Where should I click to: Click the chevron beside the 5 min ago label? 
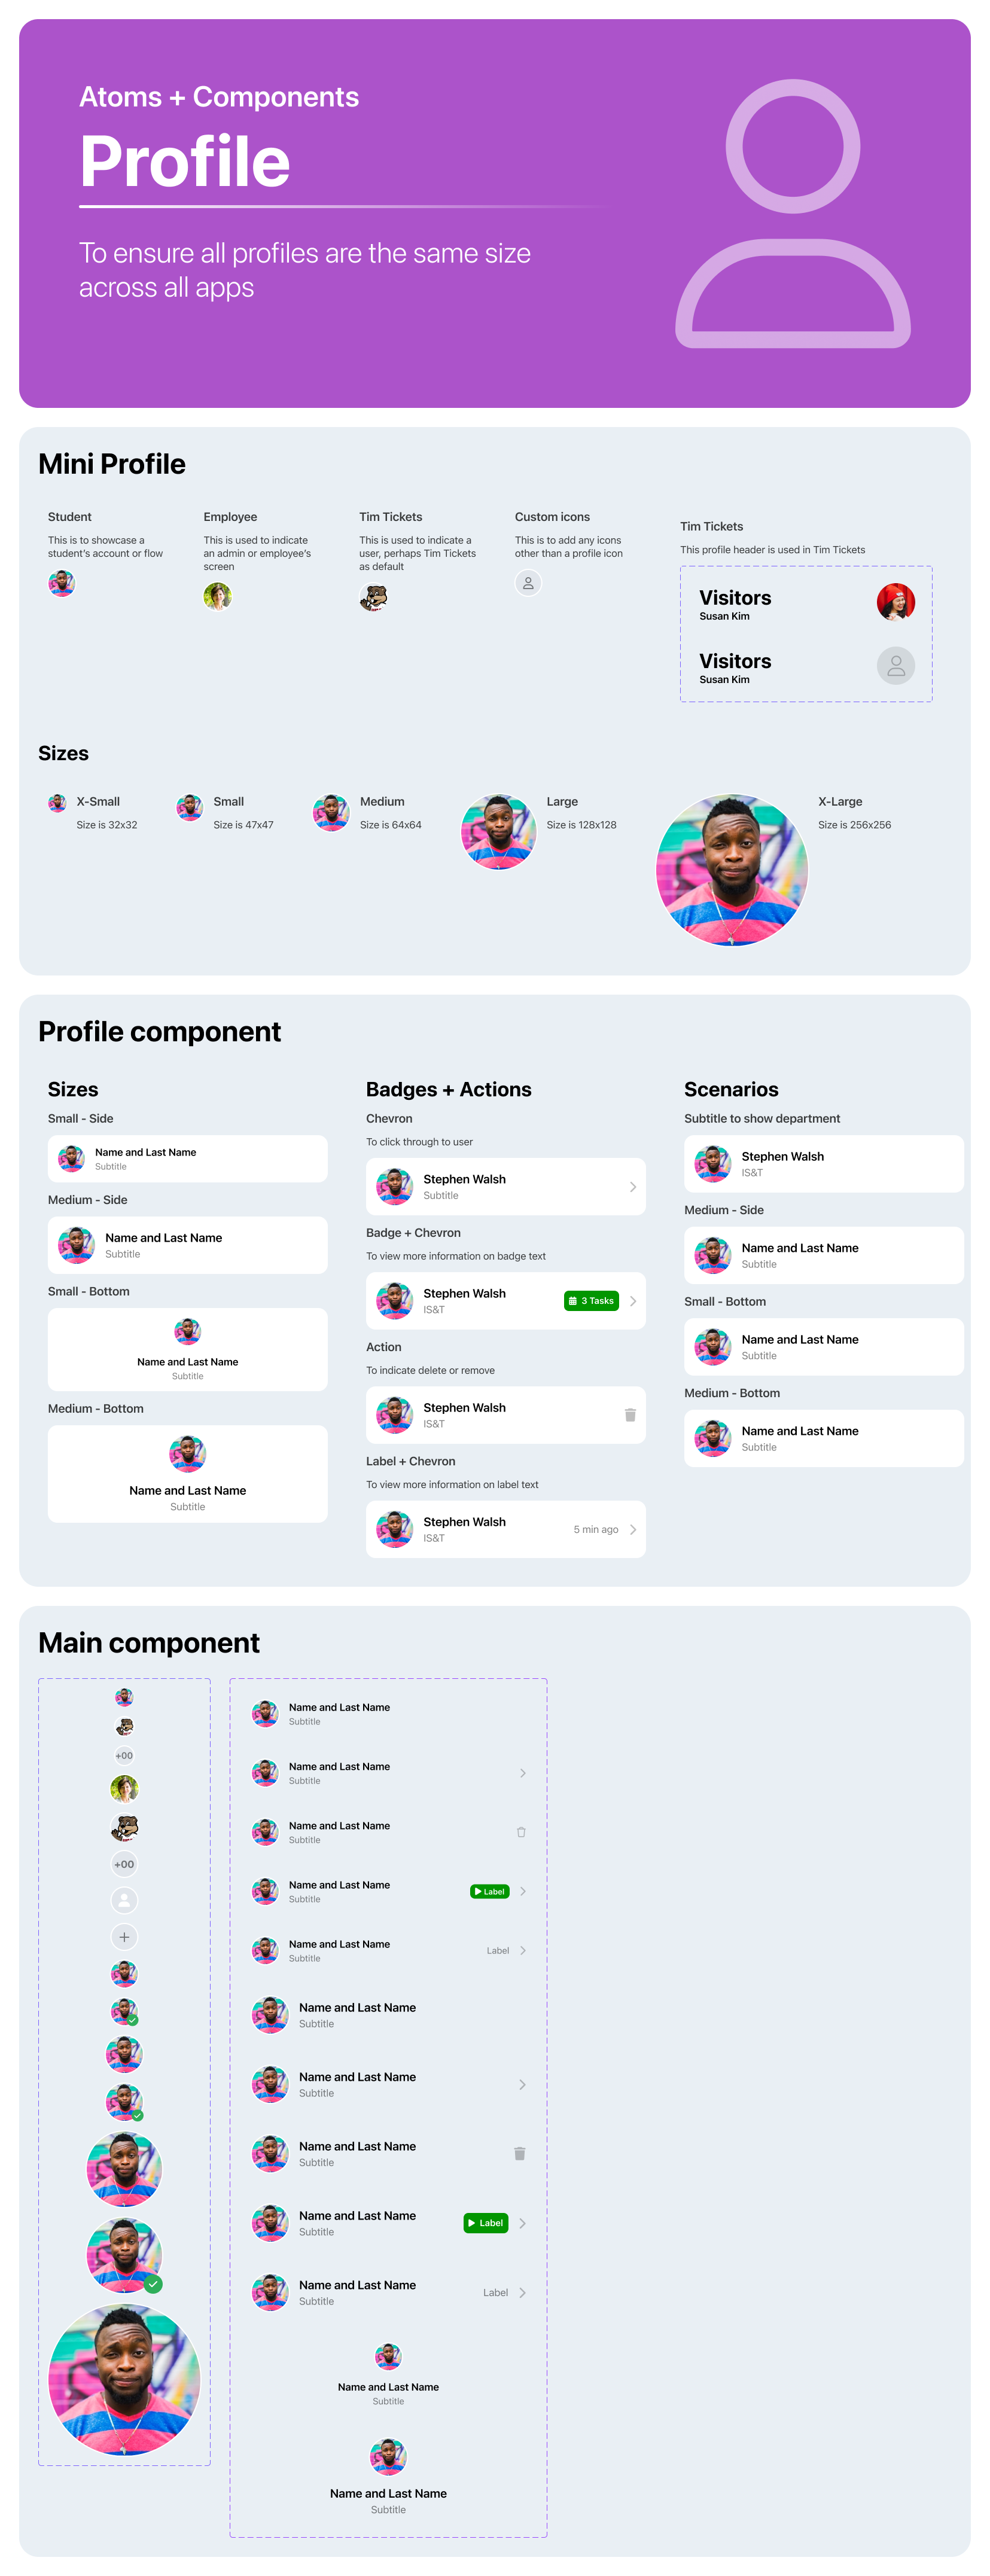[633, 1529]
